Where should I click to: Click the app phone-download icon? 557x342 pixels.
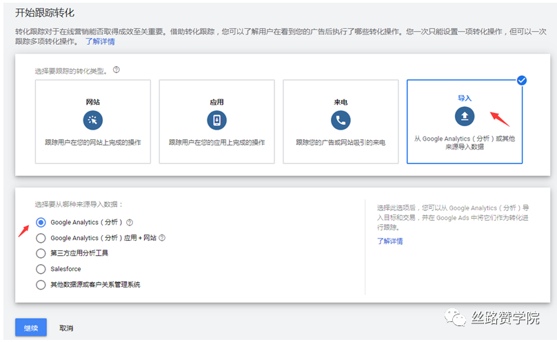(x=216, y=120)
